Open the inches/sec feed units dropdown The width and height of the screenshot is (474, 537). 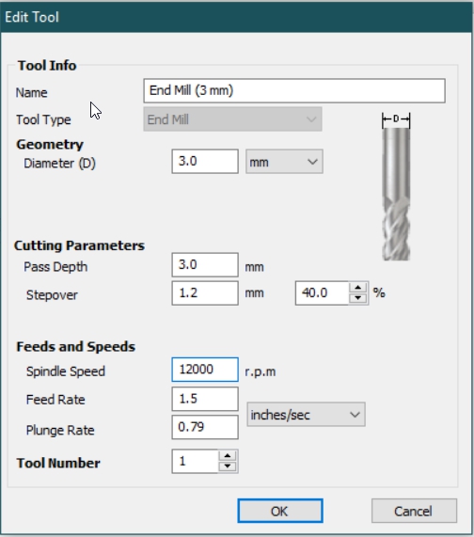[x=307, y=415]
